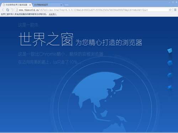Screen dimensions: 178x133
Task: Bookmark this page with the star
Action: [170, 10]
